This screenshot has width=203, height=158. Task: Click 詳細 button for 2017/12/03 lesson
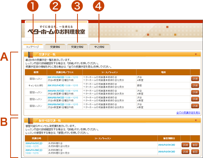click(195, 79)
